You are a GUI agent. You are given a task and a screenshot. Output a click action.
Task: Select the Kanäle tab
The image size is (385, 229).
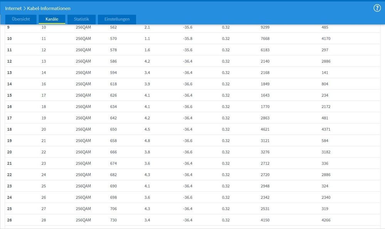52,19
